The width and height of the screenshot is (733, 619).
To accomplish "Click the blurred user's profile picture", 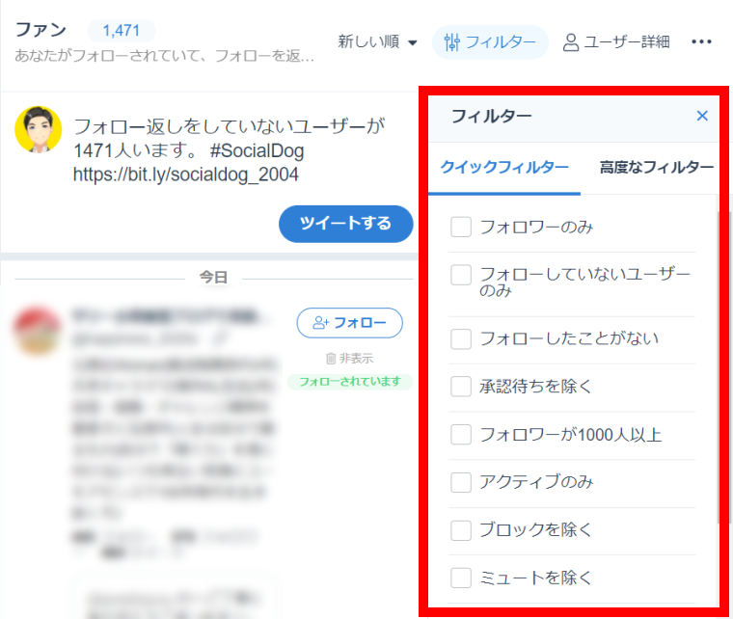I will pos(39,333).
